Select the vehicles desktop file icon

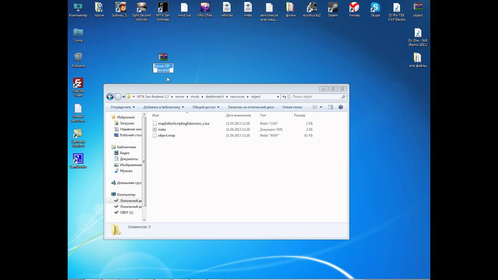point(227,10)
